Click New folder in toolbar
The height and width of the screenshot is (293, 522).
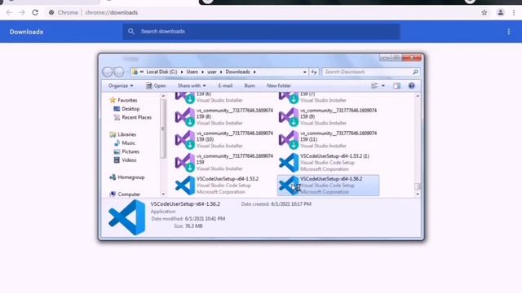(279, 85)
